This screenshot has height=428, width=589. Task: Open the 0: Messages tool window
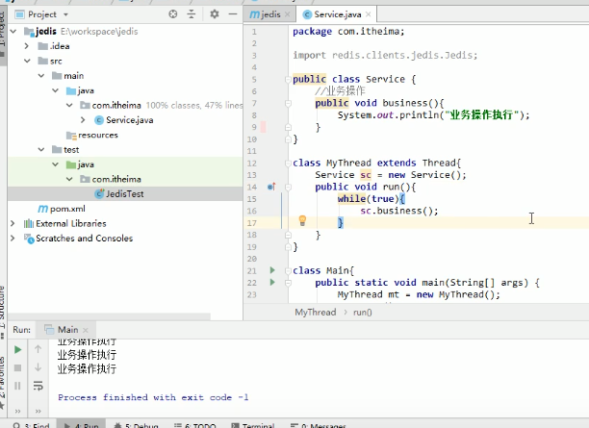319,425
